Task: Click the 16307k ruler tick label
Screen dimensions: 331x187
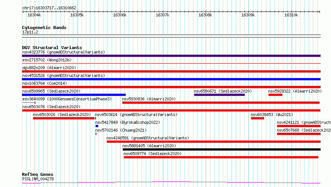Action: (x=163, y=15)
